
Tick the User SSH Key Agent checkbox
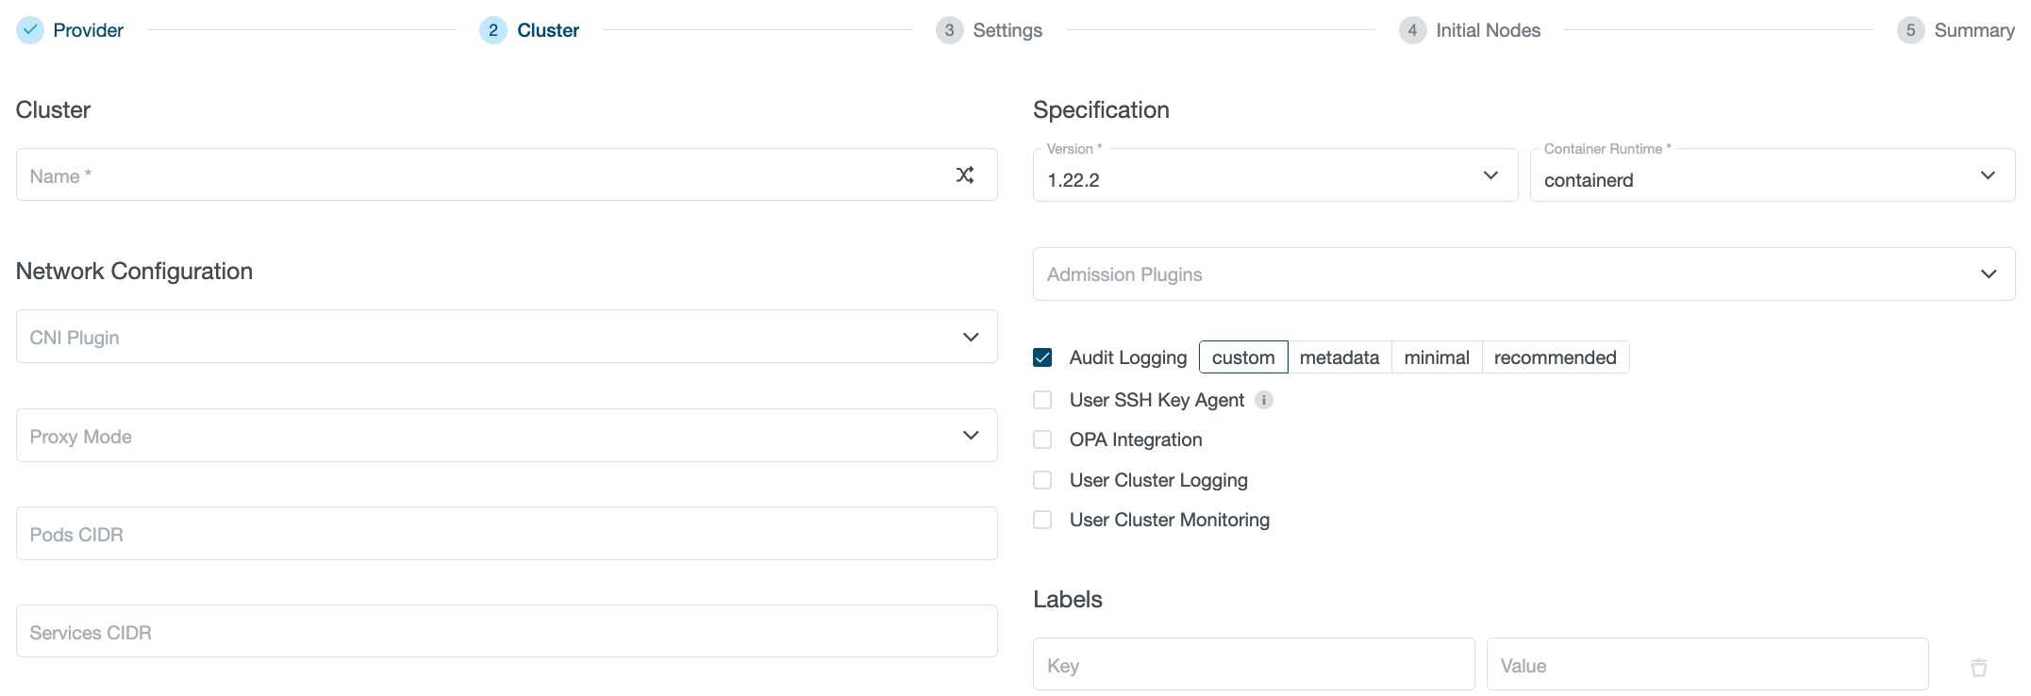tap(1042, 400)
